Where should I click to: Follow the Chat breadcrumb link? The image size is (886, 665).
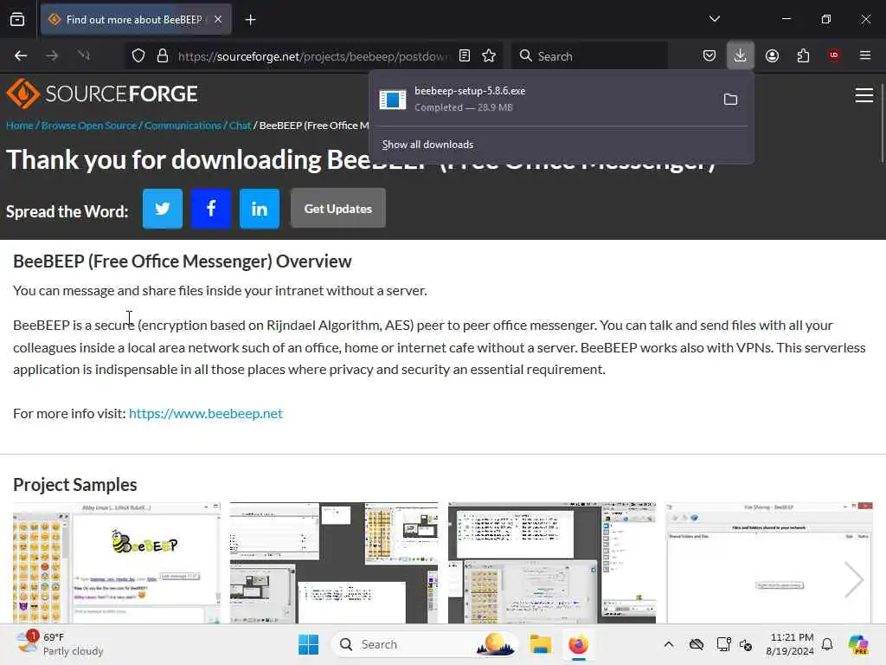tap(240, 126)
